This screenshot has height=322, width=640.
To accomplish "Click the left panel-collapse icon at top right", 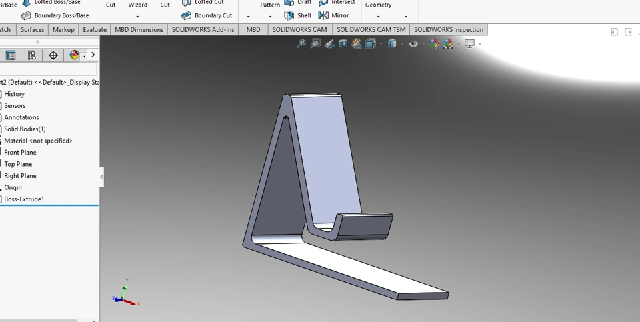I will (614, 32).
